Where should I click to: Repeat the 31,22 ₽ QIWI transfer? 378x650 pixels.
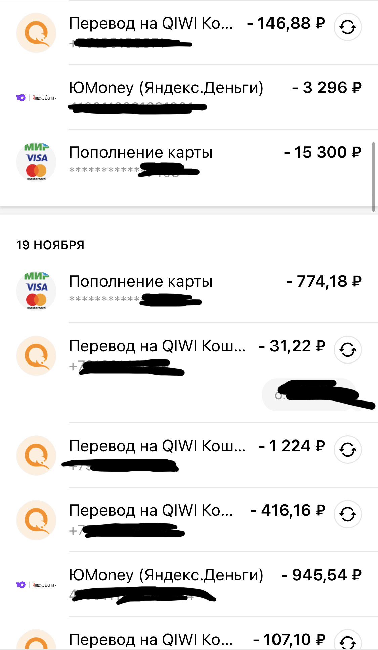pyautogui.click(x=347, y=350)
